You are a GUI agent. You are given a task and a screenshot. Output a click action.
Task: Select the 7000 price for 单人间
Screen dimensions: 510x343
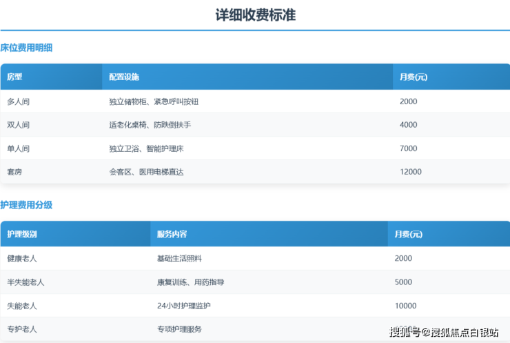409,148
